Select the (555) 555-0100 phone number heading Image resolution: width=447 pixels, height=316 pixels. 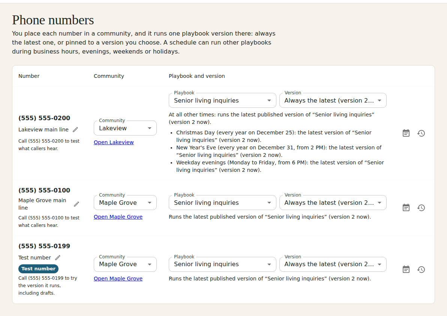coord(44,191)
